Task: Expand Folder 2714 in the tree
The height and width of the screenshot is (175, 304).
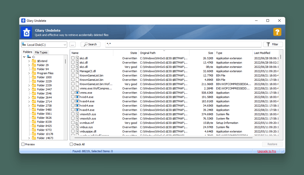Action: pyautogui.click(x=29, y=102)
